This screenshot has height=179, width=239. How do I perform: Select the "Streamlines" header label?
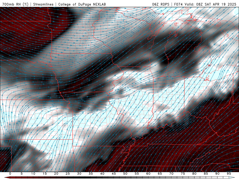point(43,4)
